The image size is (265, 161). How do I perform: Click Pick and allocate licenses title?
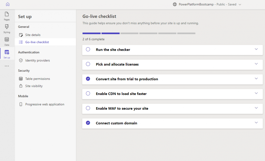coord(117,64)
